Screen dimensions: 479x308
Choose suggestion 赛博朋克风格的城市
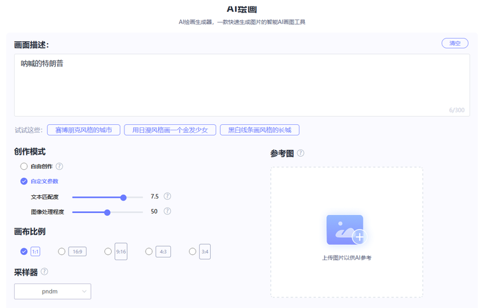pos(83,130)
